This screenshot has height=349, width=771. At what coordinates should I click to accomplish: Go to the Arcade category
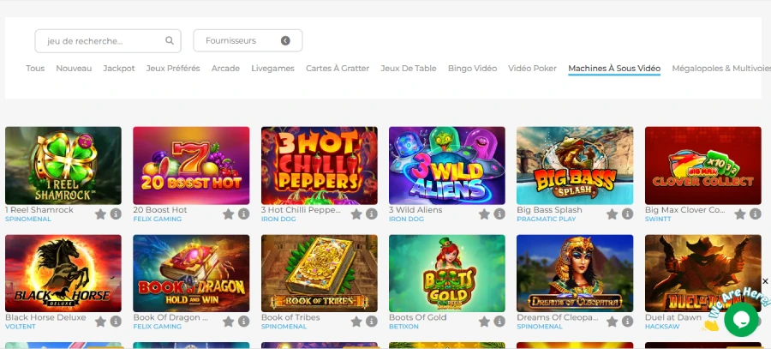(x=225, y=69)
